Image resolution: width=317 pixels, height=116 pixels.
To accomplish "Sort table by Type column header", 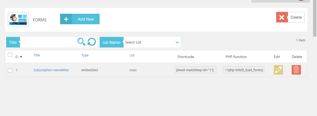I will pos(85,55).
